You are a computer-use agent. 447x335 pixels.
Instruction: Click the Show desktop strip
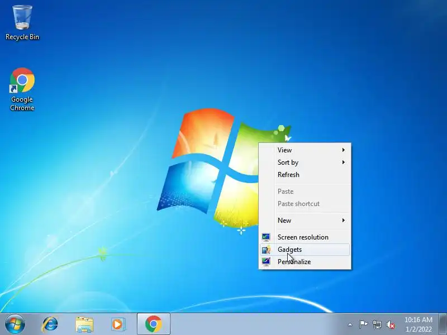(443, 324)
